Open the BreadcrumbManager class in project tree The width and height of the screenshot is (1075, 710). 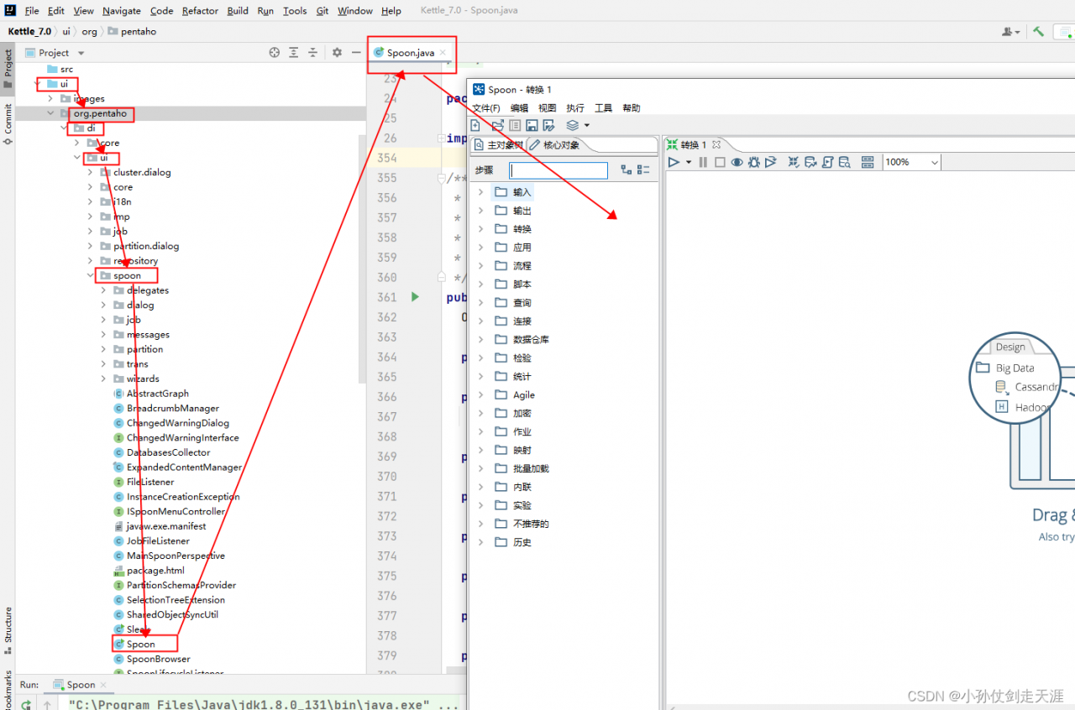tap(166, 408)
